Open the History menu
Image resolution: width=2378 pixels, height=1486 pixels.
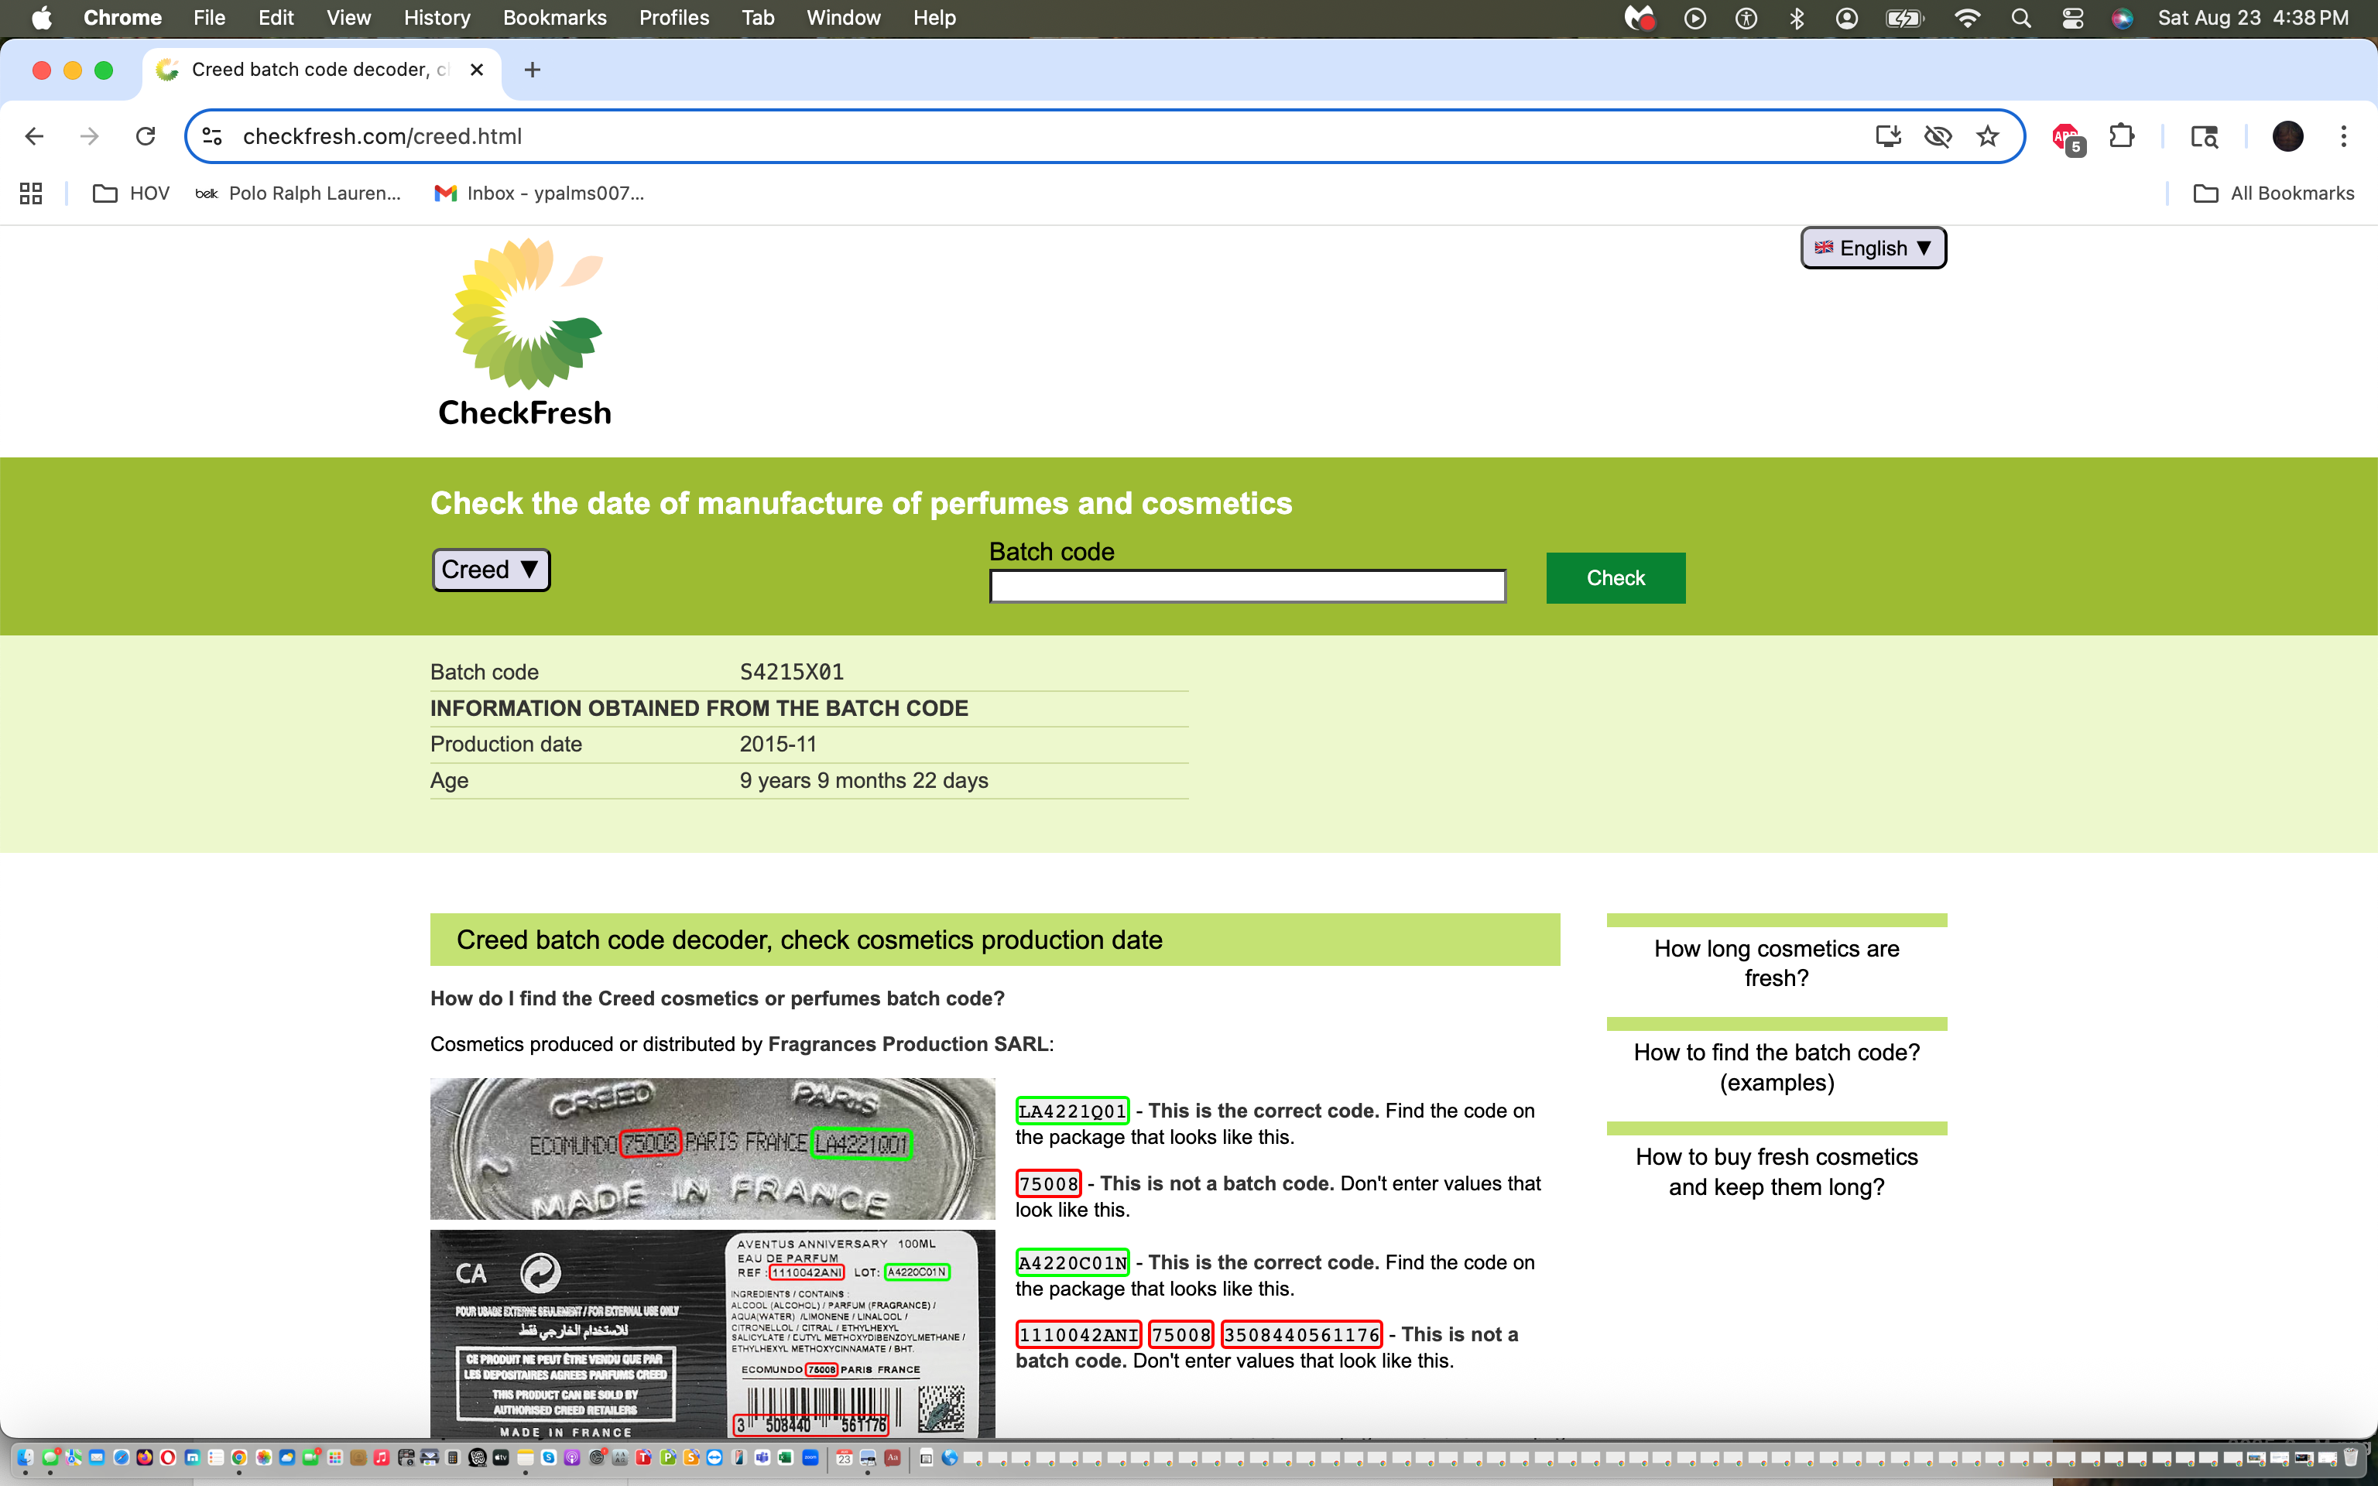click(x=437, y=18)
